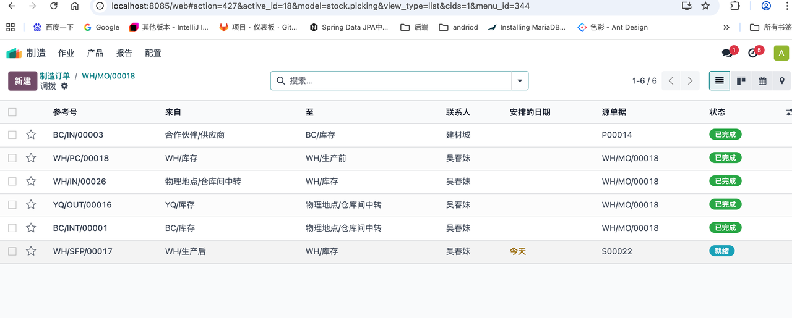The width and height of the screenshot is (792, 318).
Task: Sort by the 状态 column header
Action: tap(717, 112)
